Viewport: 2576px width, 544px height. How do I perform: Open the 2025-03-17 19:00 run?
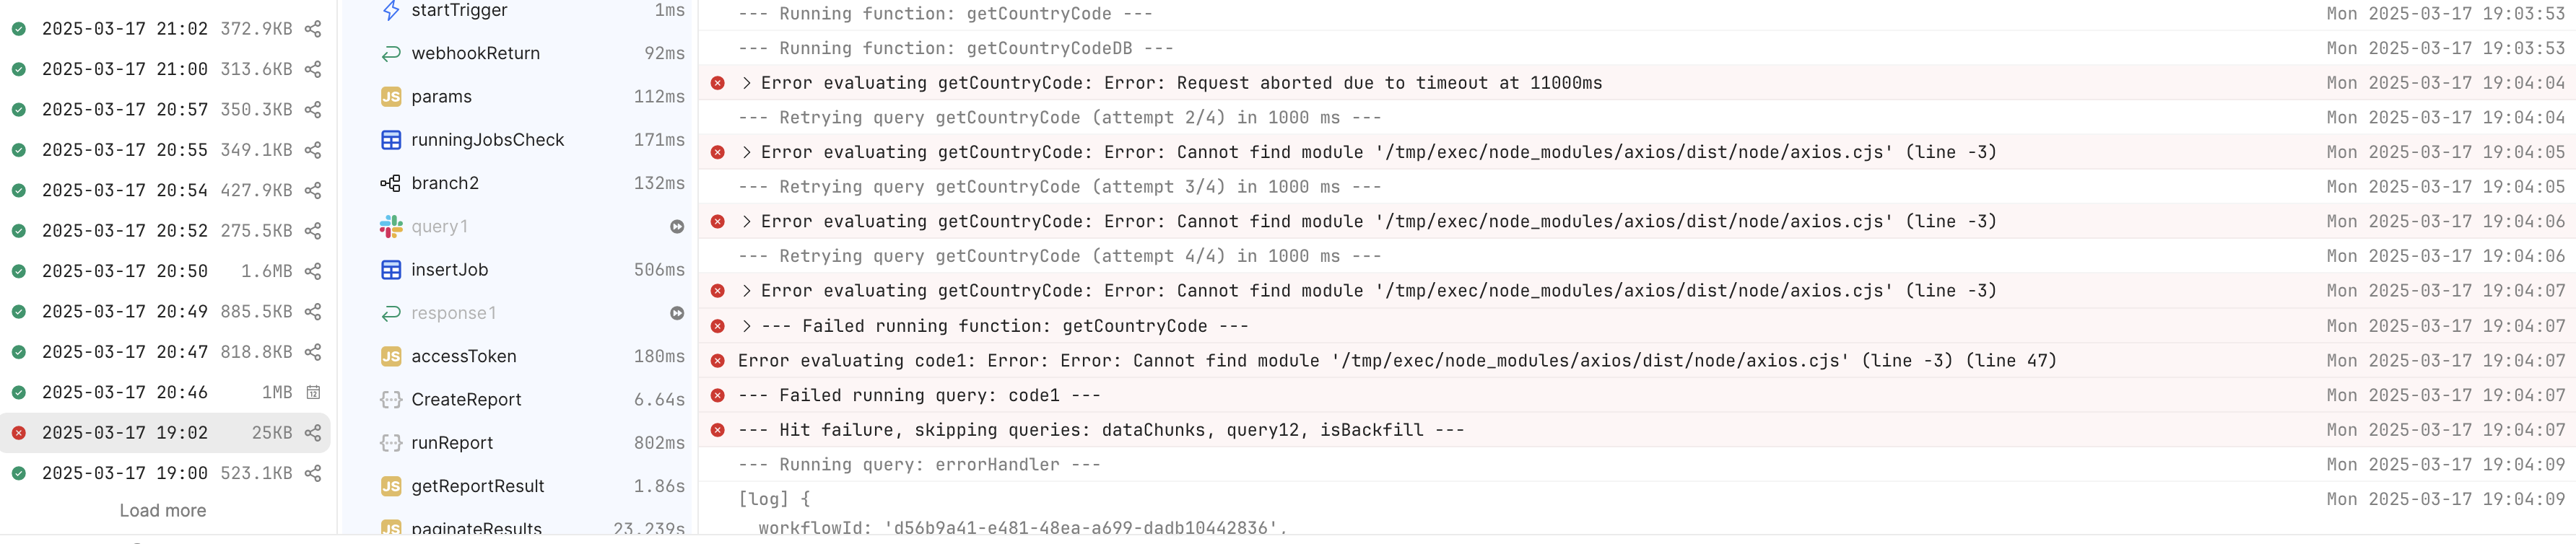[165, 473]
